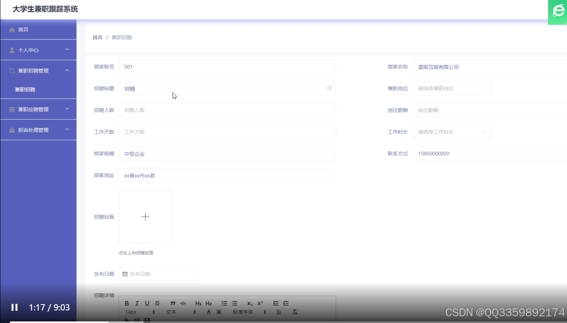
Task: Decrease indent in the editor
Action: coord(276,303)
